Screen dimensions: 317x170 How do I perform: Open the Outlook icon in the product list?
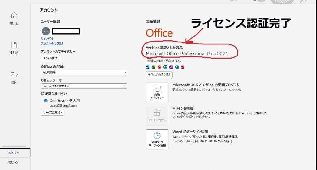tap(165, 67)
